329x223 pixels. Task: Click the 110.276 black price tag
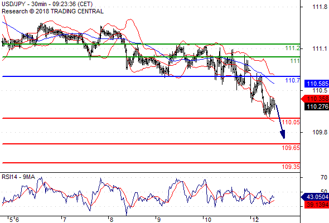click(x=317, y=106)
